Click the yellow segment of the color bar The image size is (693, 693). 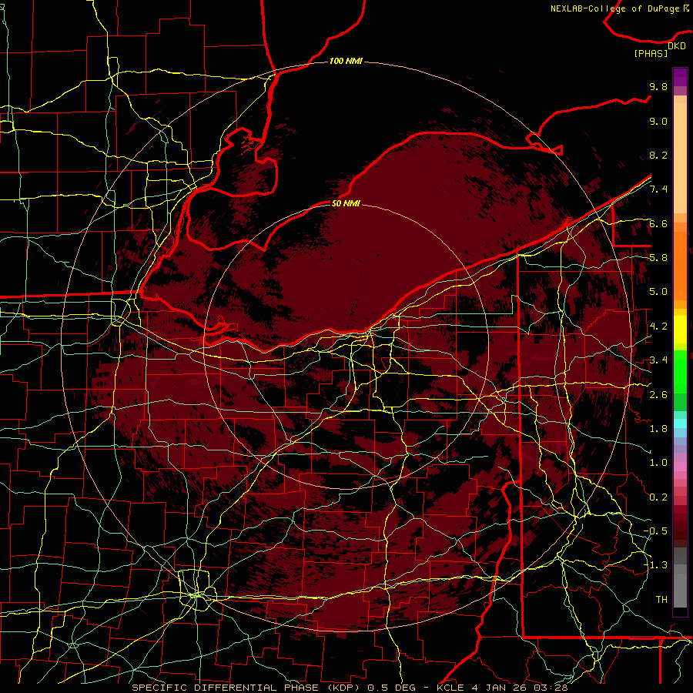pyautogui.click(x=680, y=330)
